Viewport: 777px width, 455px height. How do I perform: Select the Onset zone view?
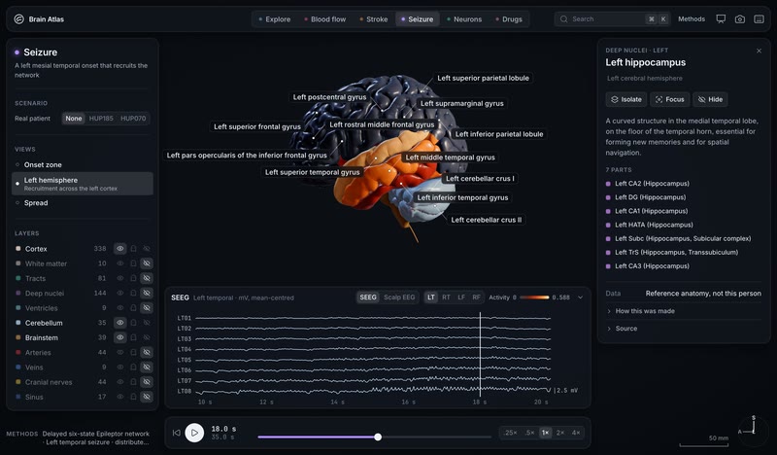(83, 164)
